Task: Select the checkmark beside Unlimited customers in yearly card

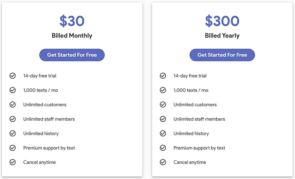Action: [163, 105]
